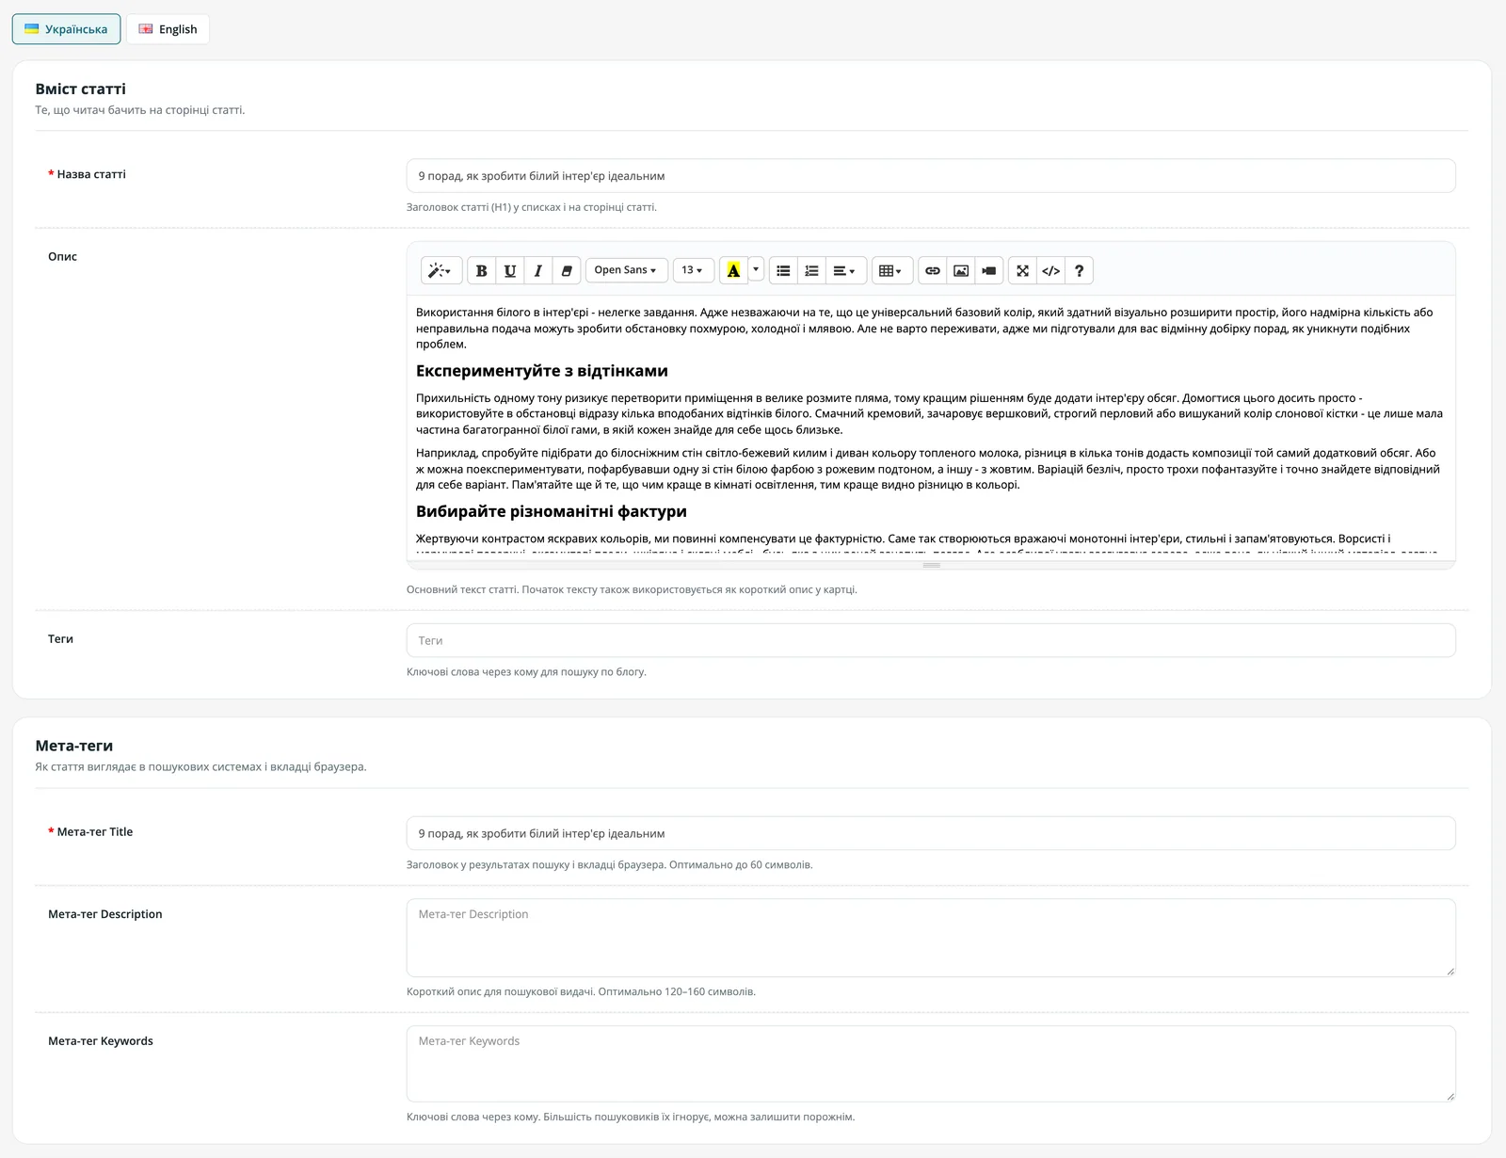This screenshot has width=1506, height=1158.
Task: Insert an ordered numbered list
Action: pyautogui.click(x=811, y=271)
